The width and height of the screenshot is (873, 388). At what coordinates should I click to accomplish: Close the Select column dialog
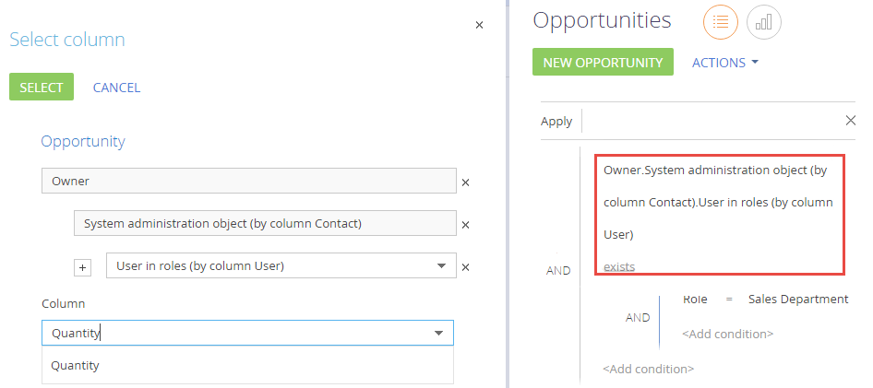point(479,25)
